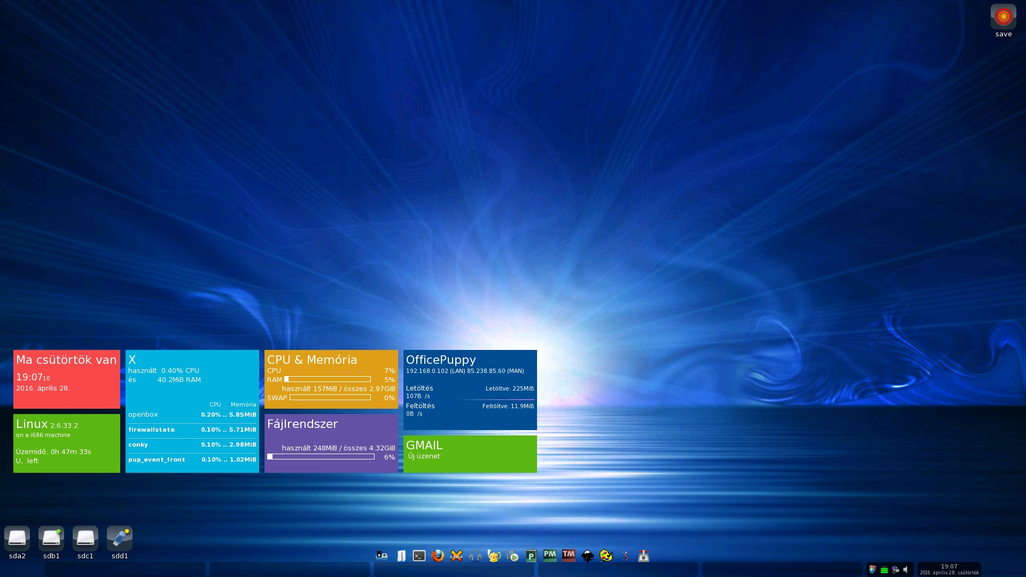Viewport: 1026px width, 577px height.
Task: Open the headphones audio player icon
Action: 475,556
